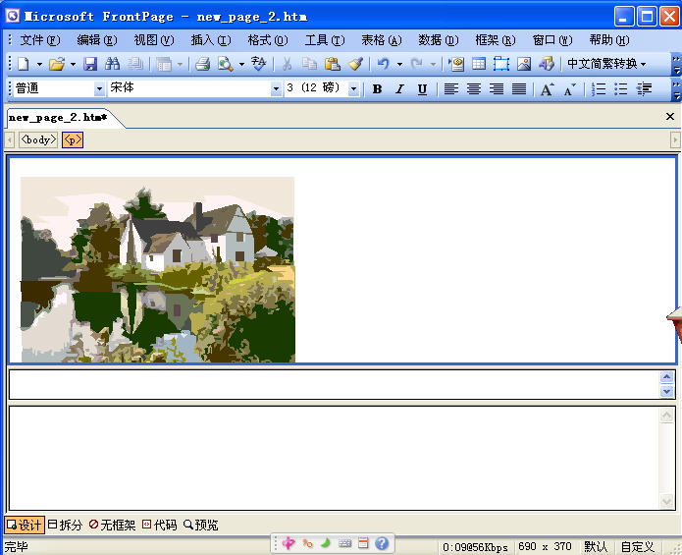Viewport: 682px width, 555px height.
Task: Open the New page dropdown arrow
Action: coord(39,64)
